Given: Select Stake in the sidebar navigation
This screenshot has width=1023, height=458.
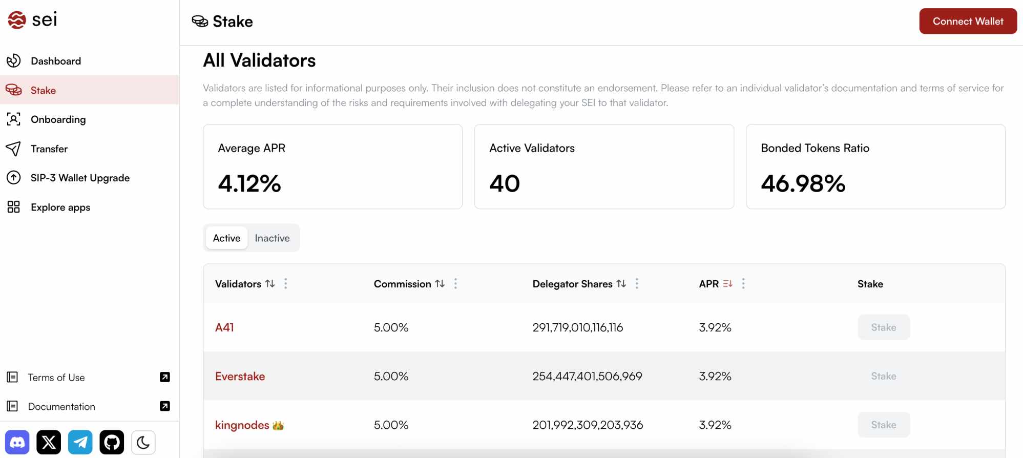Looking at the screenshot, I should pyautogui.click(x=90, y=90).
